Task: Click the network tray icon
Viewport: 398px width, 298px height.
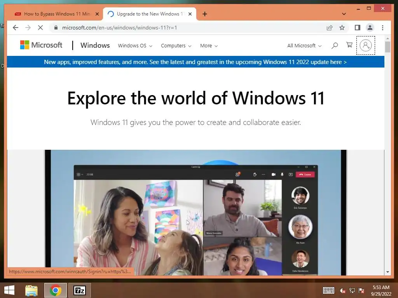Action: tap(352, 291)
